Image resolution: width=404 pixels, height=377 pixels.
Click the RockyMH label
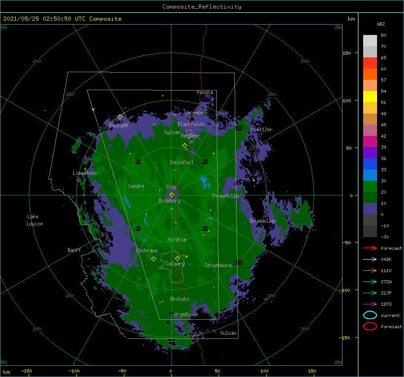click(x=119, y=126)
